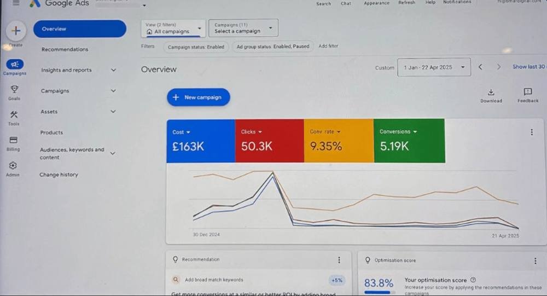Viewport: 547px width, 296px height.
Task: Open Appearance in the top bar
Action: 376,3
